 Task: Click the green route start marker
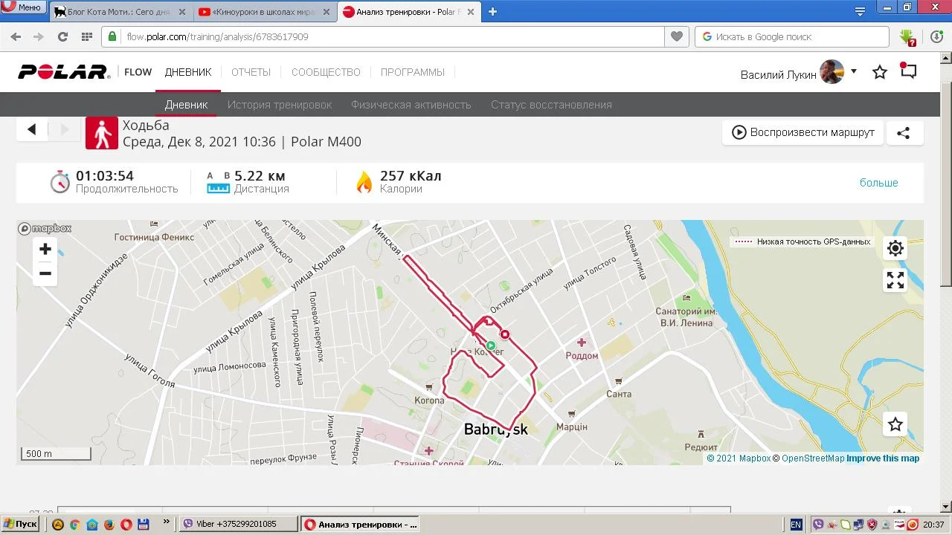coord(491,346)
